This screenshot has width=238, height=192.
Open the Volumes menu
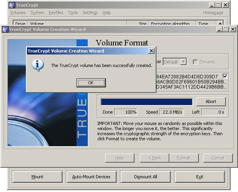pos(18,13)
